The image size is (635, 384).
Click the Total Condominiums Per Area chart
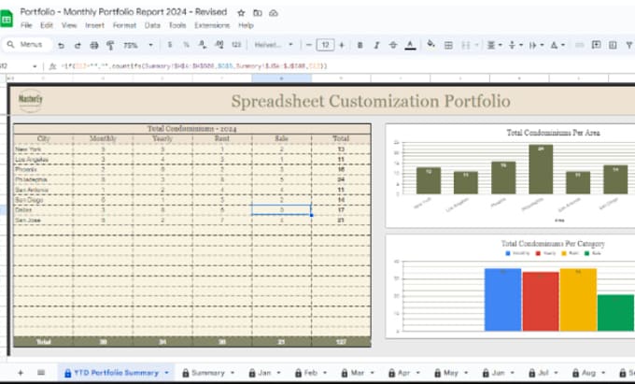(x=510, y=176)
